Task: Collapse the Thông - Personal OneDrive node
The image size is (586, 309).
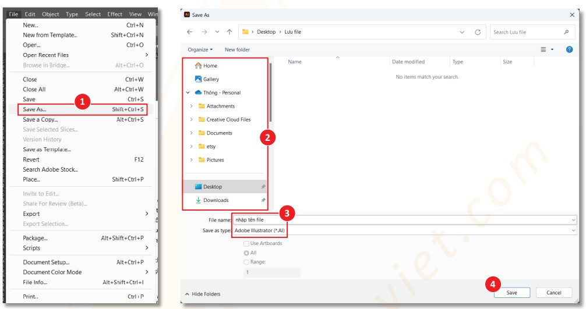Action: [x=188, y=93]
